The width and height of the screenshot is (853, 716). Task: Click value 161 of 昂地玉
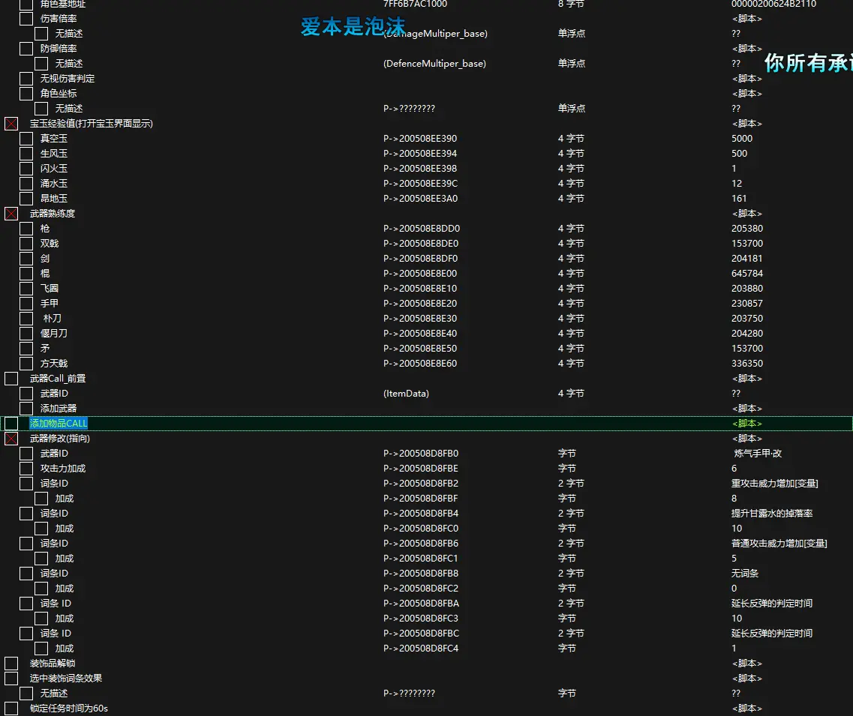coord(739,199)
